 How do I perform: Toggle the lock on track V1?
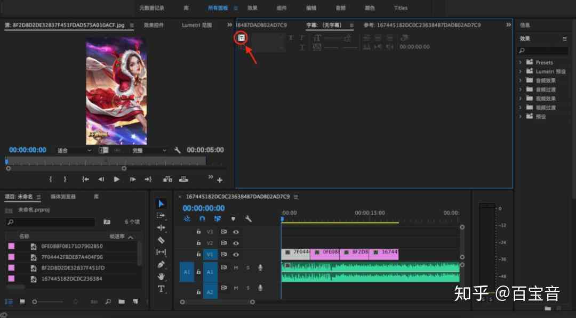(198, 254)
